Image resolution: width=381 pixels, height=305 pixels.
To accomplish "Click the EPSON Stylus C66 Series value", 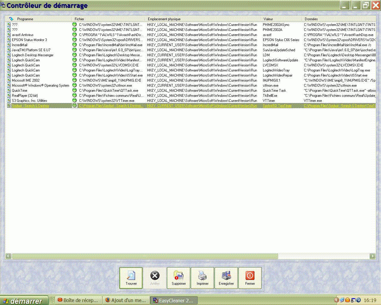I will [x=281, y=40].
